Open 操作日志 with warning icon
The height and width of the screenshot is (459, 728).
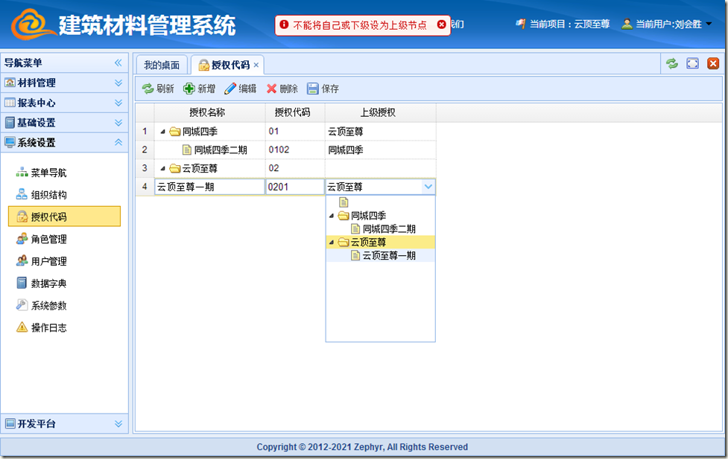pyautogui.click(x=48, y=327)
